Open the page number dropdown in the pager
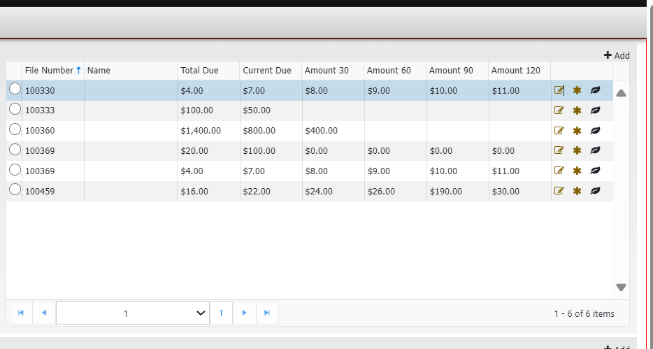Viewport: 653px width, 349px height. (x=133, y=313)
